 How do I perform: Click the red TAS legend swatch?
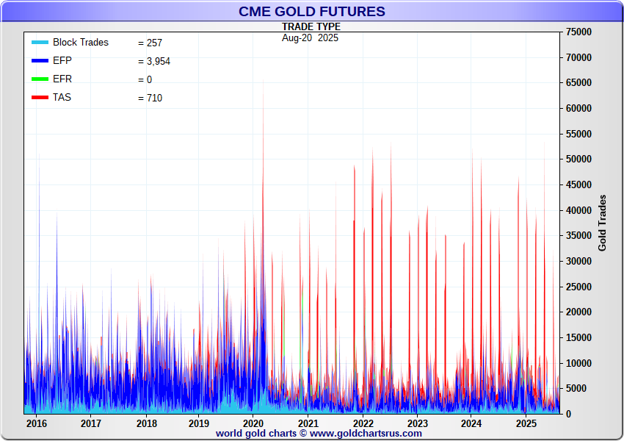pyautogui.click(x=40, y=97)
